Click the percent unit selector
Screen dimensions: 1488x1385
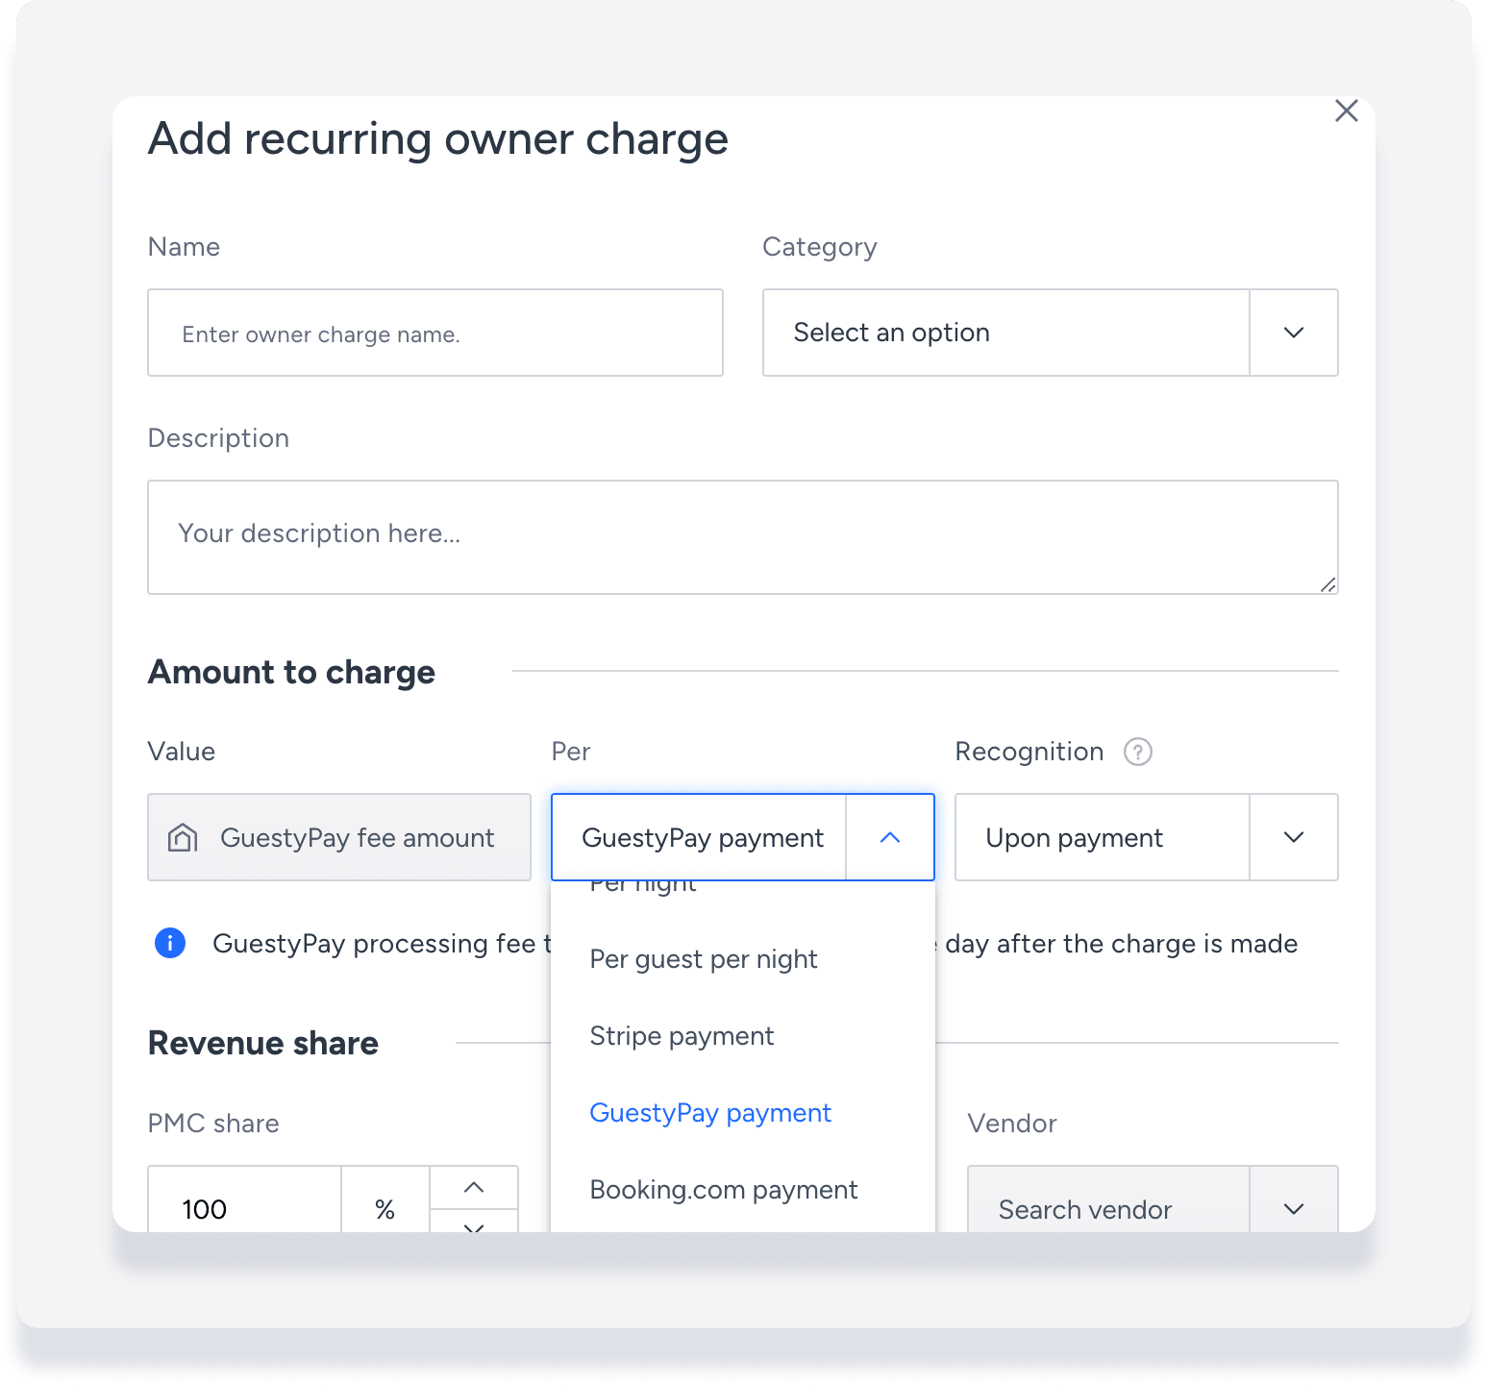[x=385, y=1200]
